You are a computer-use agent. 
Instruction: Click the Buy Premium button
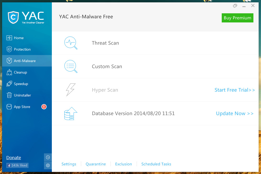click(x=237, y=18)
